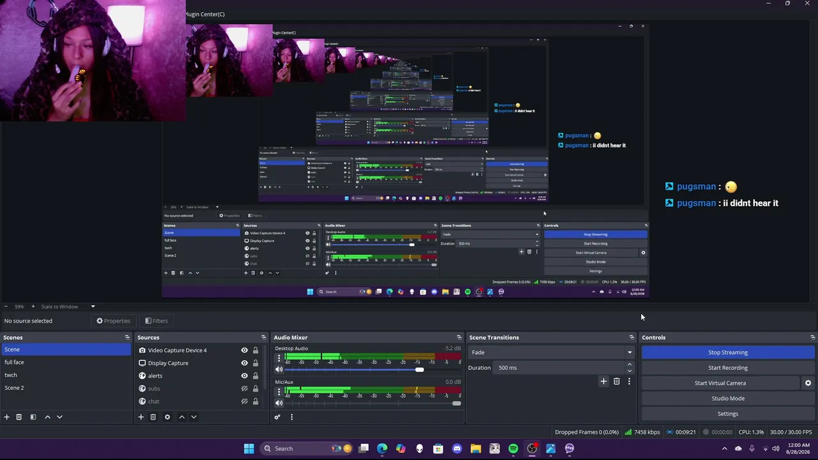Viewport: 818px width, 460px height.
Task: Toggle lock on alerts source
Action: (x=256, y=376)
